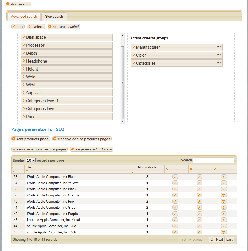Delete shuffle Apple Computer, Inc Blue page
The width and height of the screenshot is (248, 251).
[224, 226]
